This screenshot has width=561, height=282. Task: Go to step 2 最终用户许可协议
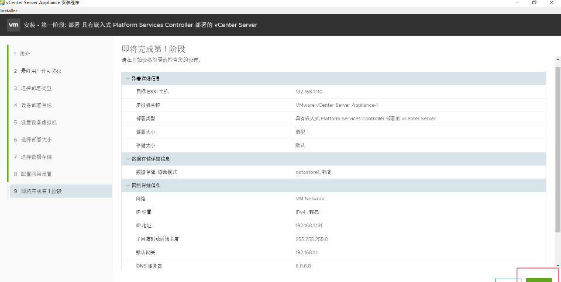pos(37,71)
